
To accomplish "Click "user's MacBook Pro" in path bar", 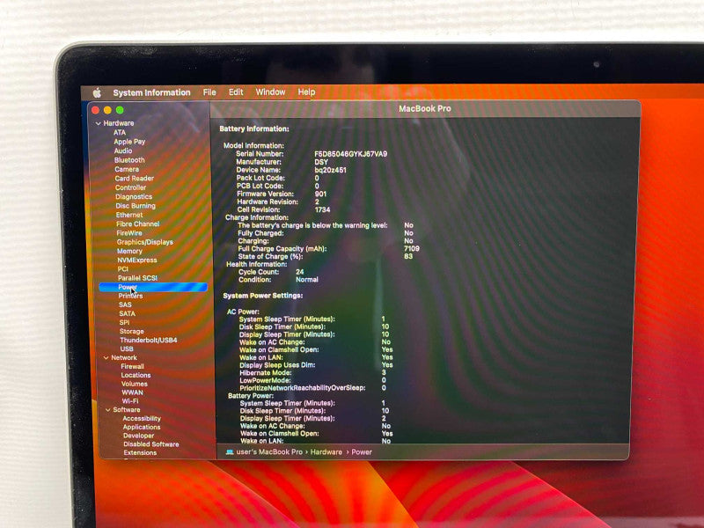I will 269,452.
